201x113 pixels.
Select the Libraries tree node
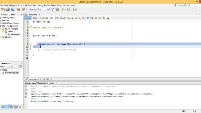tap(8, 37)
